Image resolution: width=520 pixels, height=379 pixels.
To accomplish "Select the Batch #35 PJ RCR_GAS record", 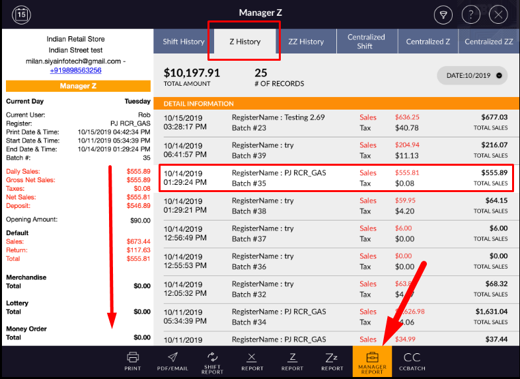I will click(x=336, y=178).
